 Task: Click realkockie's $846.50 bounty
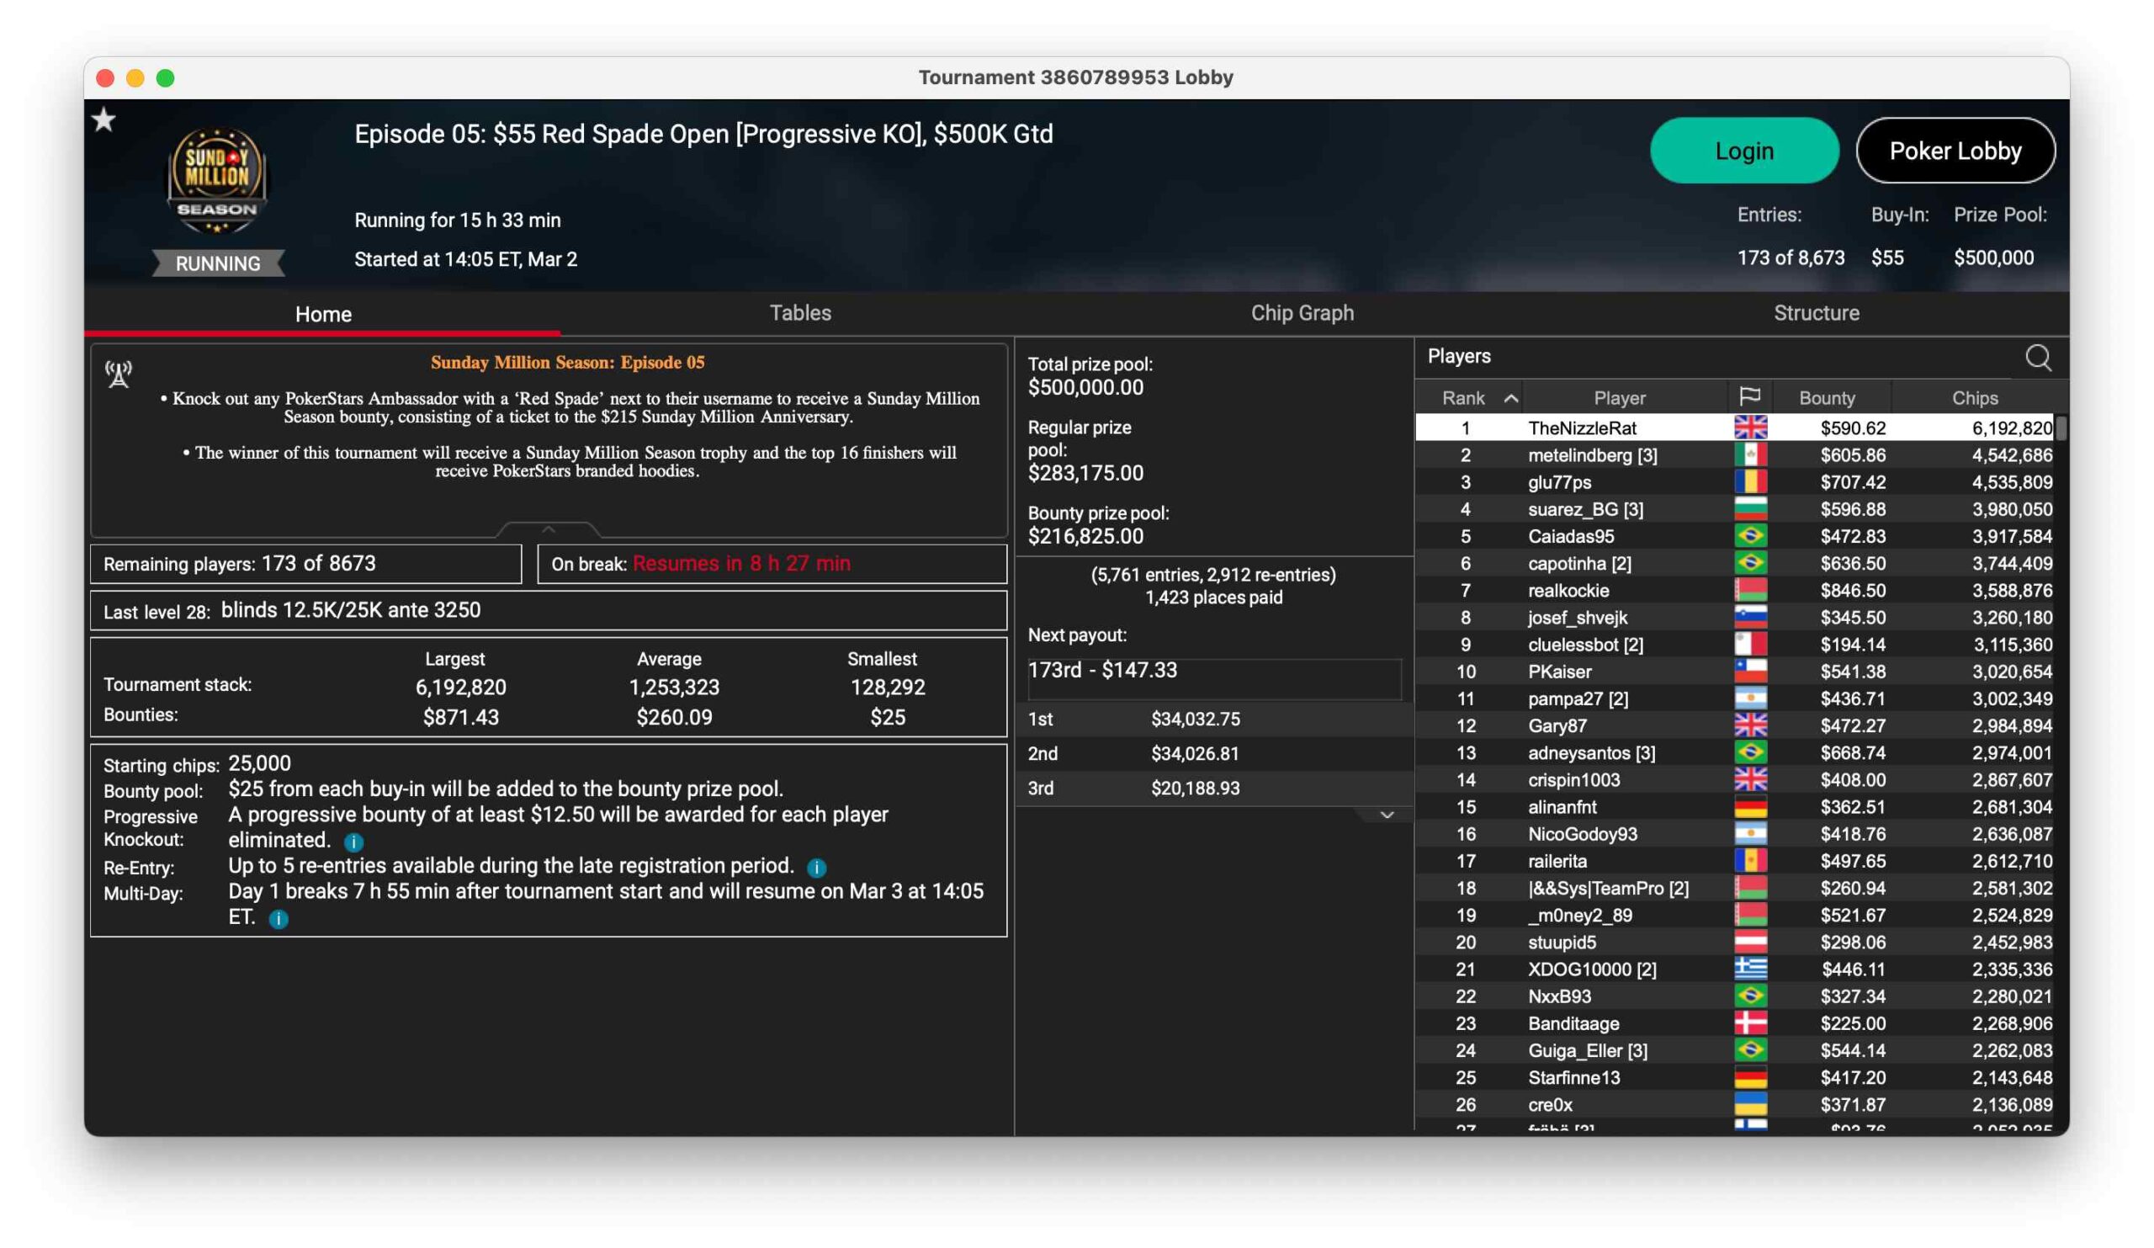pyautogui.click(x=1852, y=591)
